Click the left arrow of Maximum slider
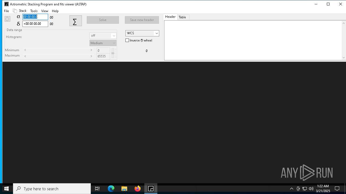Viewport: 346px width, 194px height. tap(25, 56)
